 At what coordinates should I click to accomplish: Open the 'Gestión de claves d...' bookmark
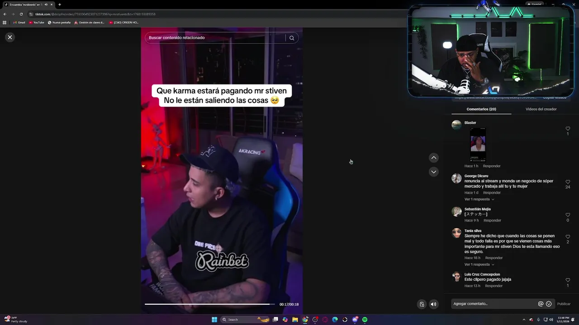click(x=89, y=22)
